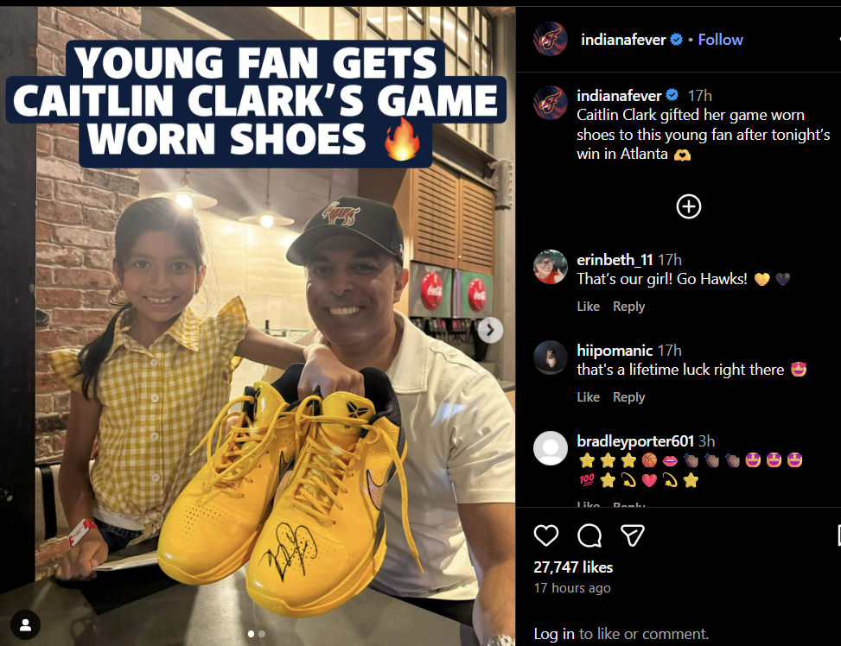Image resolution: width=841 pixels, height=646 pixels.
Task: Follow the indianafever account
Action: (x=720, y=40)
